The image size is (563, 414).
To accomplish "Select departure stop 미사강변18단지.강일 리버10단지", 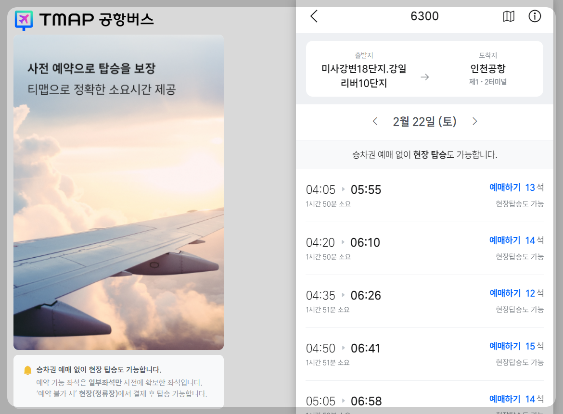I will point(364,75).
